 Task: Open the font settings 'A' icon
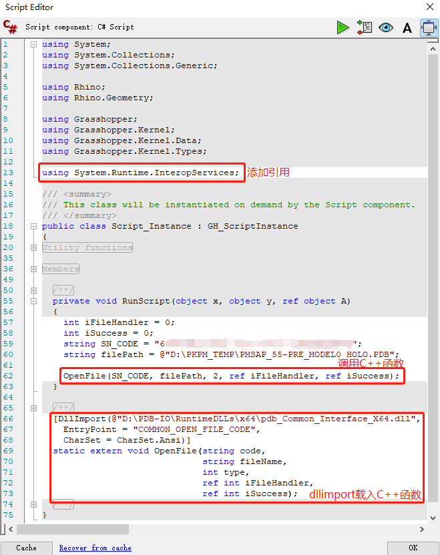[x=407, y=27]
